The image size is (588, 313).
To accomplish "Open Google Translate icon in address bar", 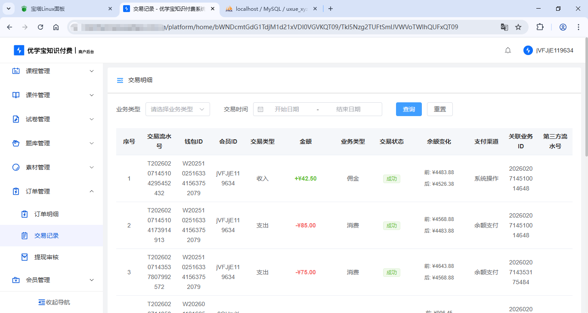I will click(504, 27).
